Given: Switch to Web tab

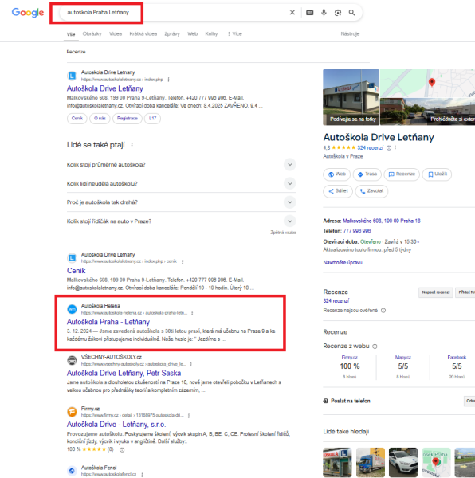Looking at the screenshot, I should coord(192,33).
